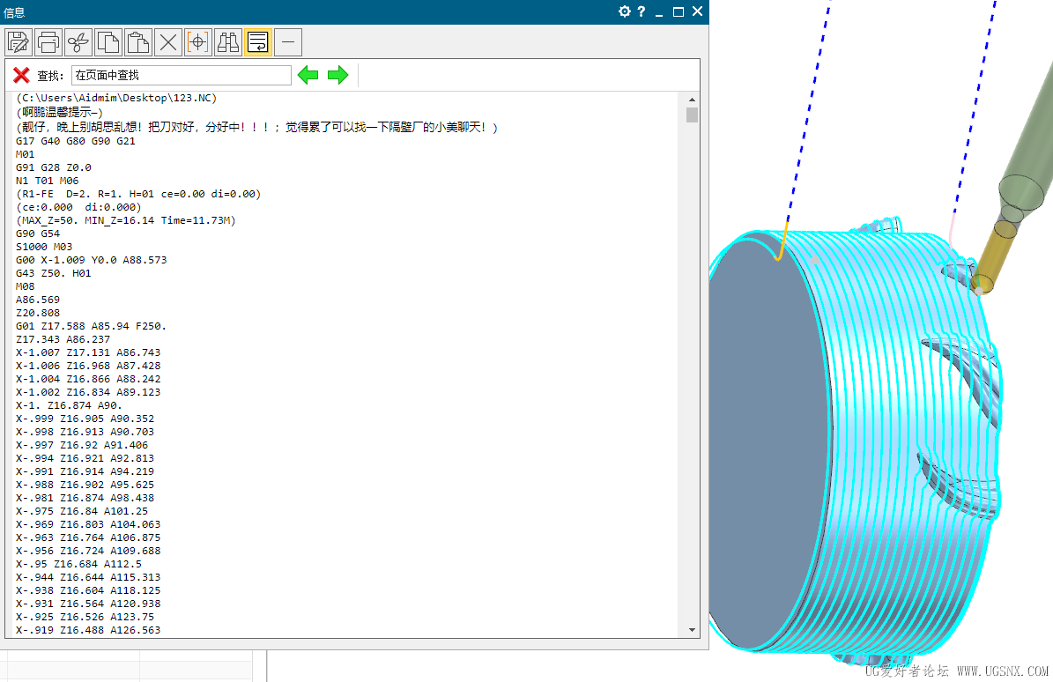Open find with the binoculars icon
The image size is (1053, 682).
(227, 41)
